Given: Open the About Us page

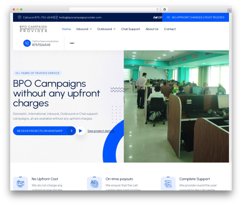Looking at the screenshot, I should (152, 29).
